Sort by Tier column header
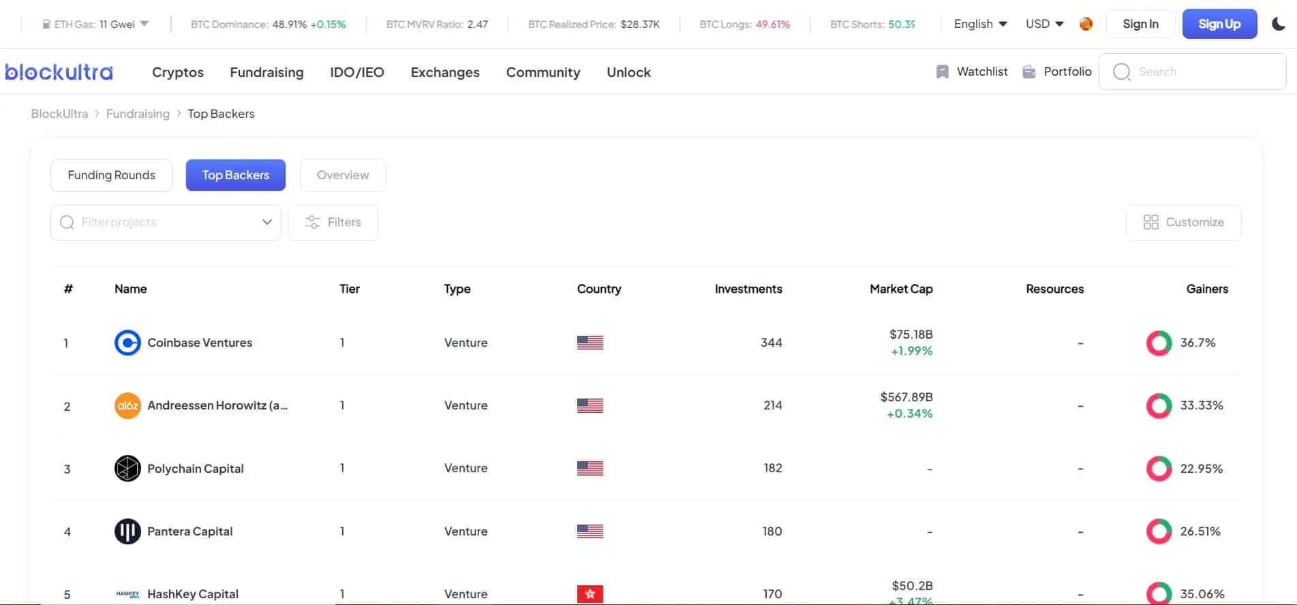This screenshot has height=605, width=1297. (x=350, y=289)
